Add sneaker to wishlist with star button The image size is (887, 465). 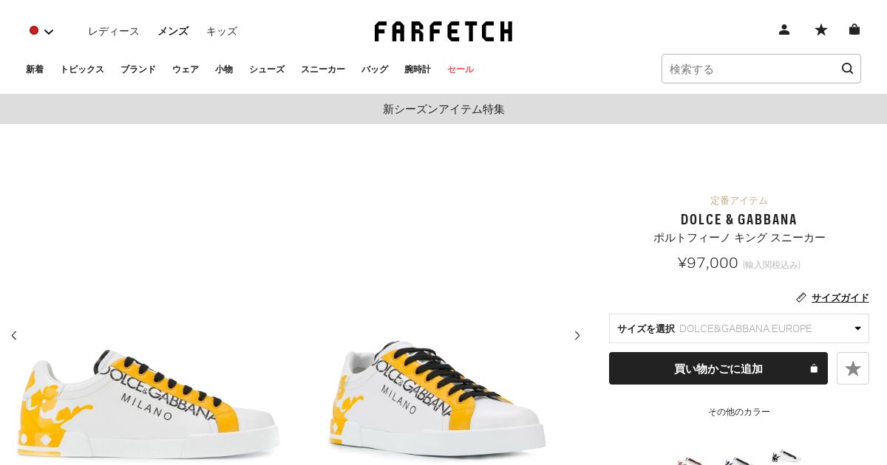853,368
